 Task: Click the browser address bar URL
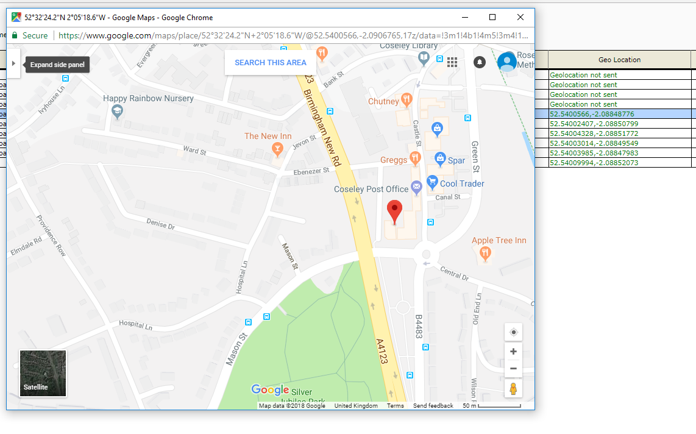tap(293, 36)
